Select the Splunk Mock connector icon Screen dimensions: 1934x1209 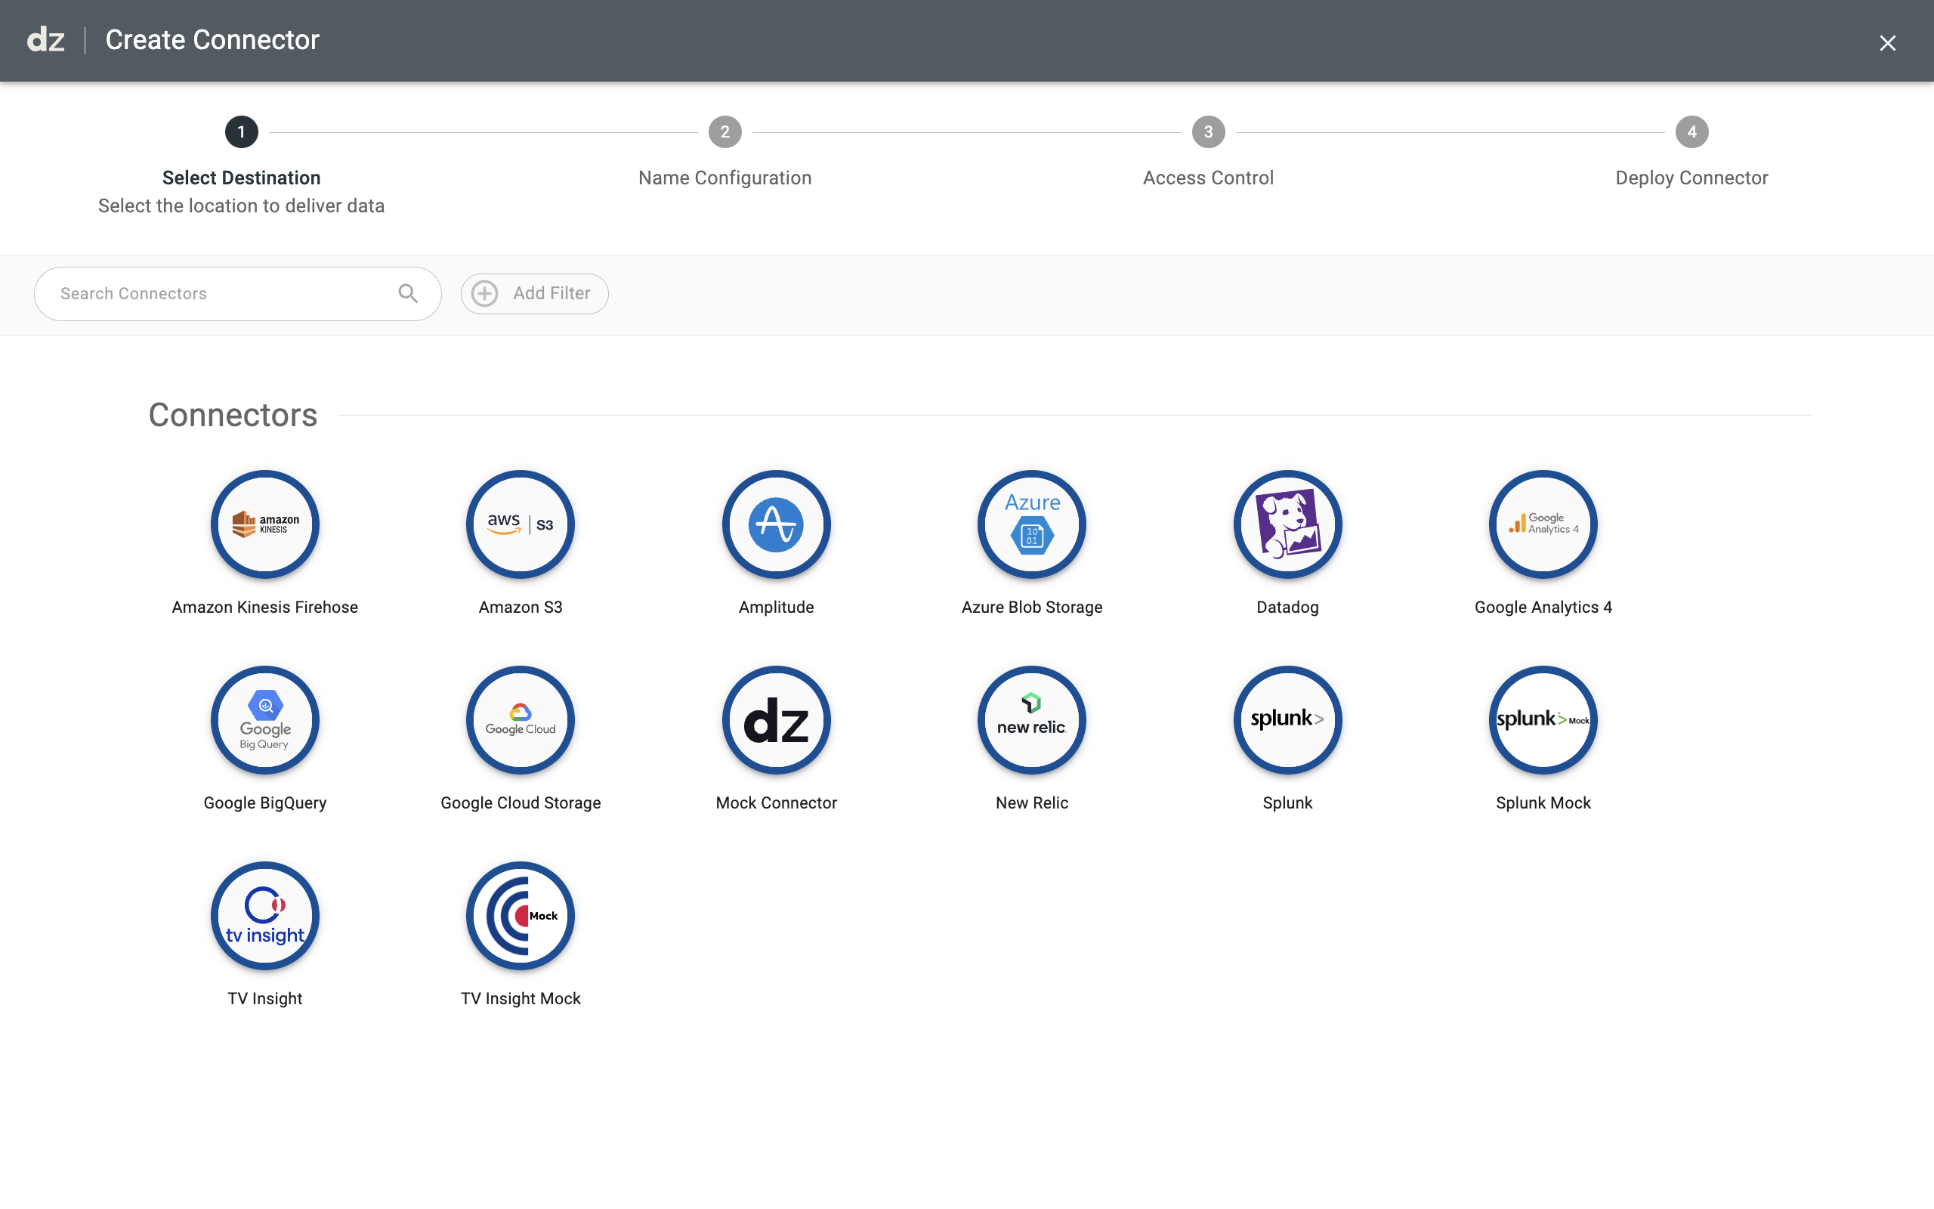pos(1543,720)
